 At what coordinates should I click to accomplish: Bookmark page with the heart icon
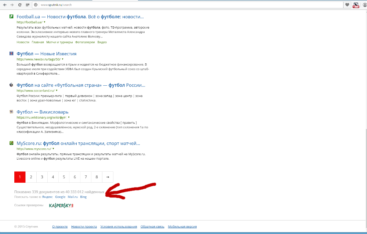tap(347, 5)
